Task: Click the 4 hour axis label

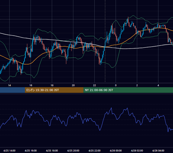Action: pyautogui.click(x=158, y=85)
